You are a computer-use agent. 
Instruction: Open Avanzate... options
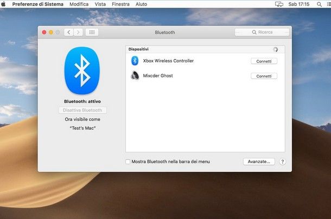(259, 162)
